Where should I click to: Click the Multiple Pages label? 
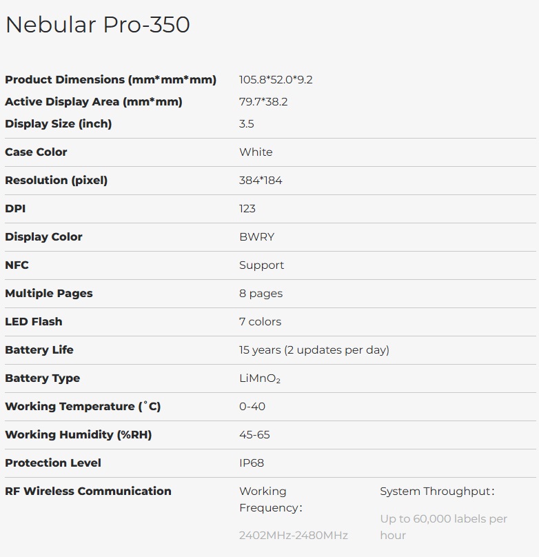tap(48, 293)
